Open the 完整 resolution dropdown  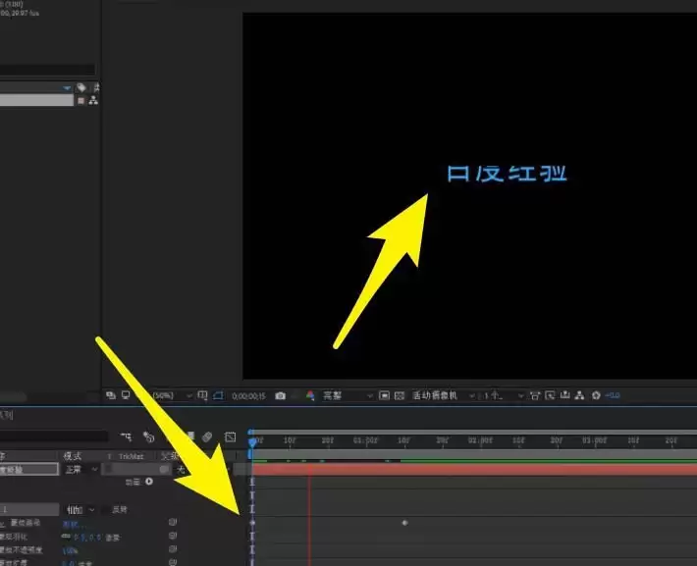pyautogui.click(x=347, y=395)
